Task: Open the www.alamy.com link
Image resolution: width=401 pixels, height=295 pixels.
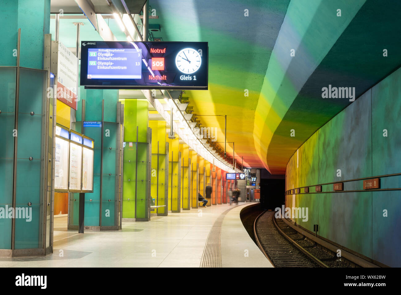Action: tap(365, 285)
